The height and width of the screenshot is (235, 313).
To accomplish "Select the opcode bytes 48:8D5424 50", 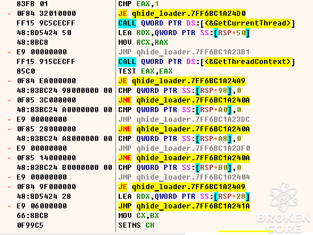I will 44,33.
